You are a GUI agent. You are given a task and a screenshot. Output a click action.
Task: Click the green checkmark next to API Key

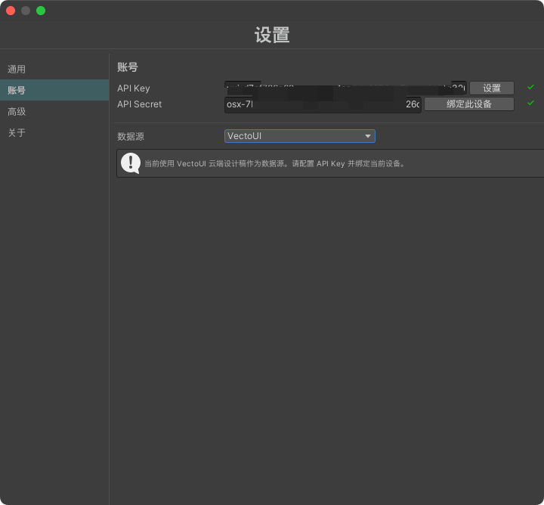[x=530, y=87]
